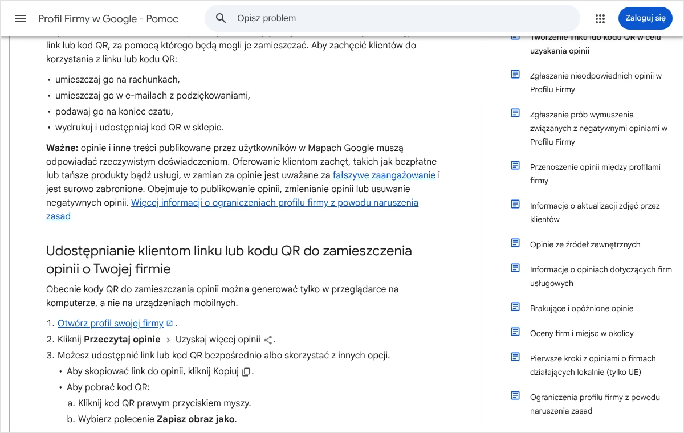
Task: Click article icon beside Przenoszenie opinii
Action: [515, 165]
